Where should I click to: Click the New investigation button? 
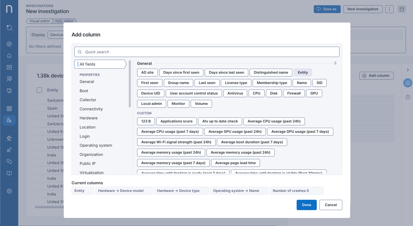click(363, 9)
